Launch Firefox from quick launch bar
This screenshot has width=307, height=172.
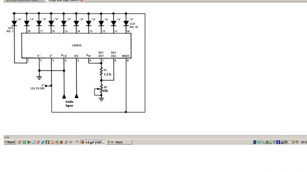coord(61,142)
